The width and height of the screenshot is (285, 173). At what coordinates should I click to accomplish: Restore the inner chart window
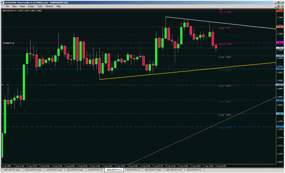[x=279, y=6]
